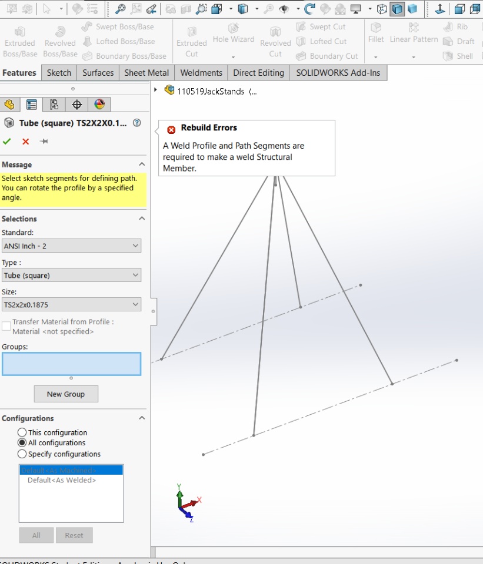
Task: Expand the 110519JackStands flyout tree
Action: (155, 90)
